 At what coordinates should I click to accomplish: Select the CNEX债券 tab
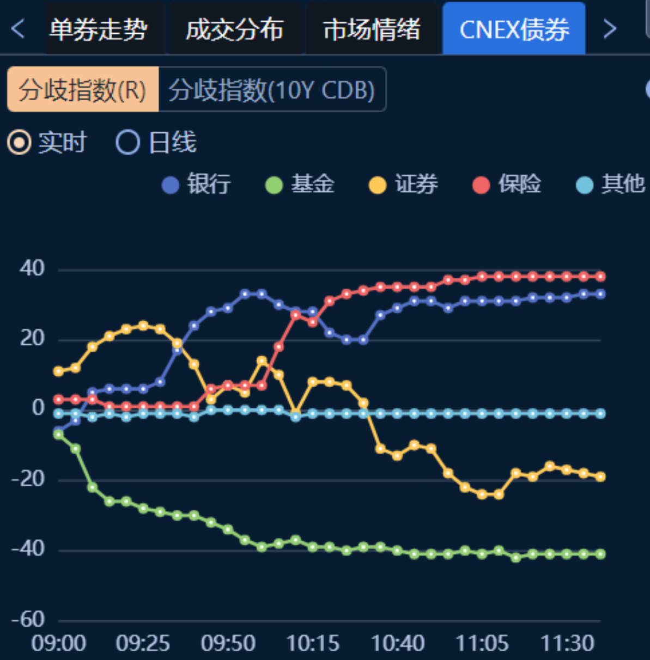click(x=514, y=29)
